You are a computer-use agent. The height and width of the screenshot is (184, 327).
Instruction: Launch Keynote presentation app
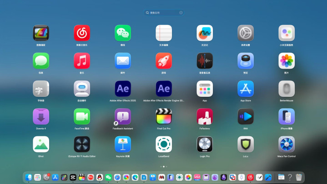123,144
